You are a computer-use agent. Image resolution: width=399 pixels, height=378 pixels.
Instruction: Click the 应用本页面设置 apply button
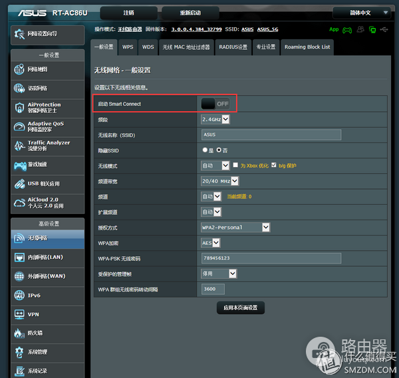point(241,307)
